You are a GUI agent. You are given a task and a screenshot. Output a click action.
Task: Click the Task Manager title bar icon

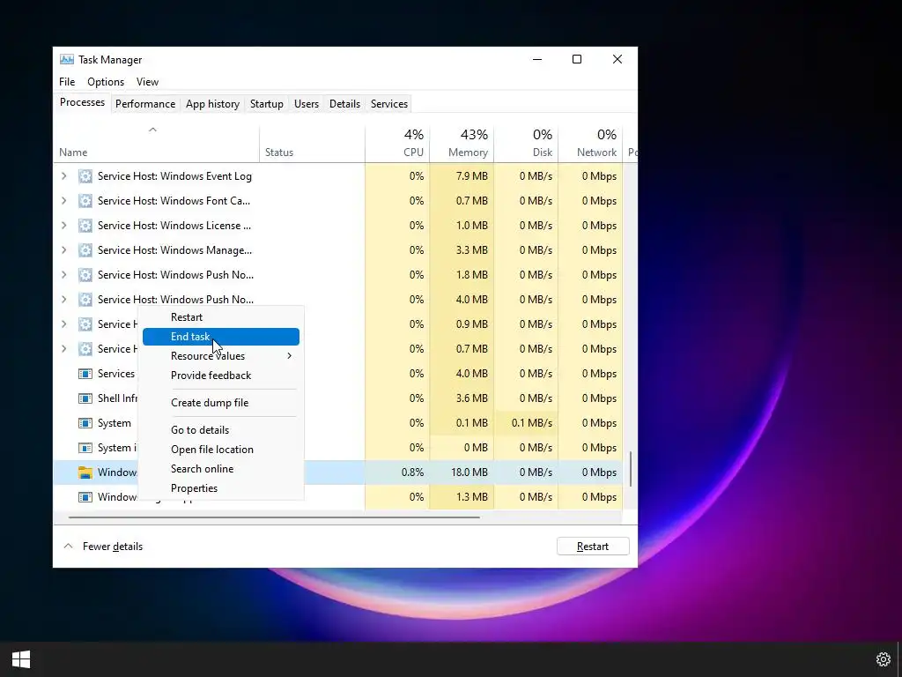point(67,59)
